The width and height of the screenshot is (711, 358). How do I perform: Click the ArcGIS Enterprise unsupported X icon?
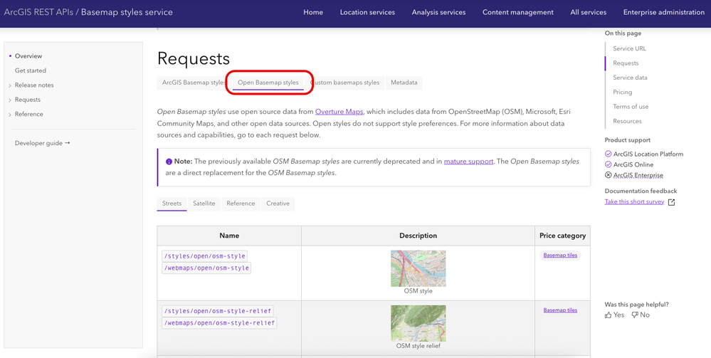point(608,175)
